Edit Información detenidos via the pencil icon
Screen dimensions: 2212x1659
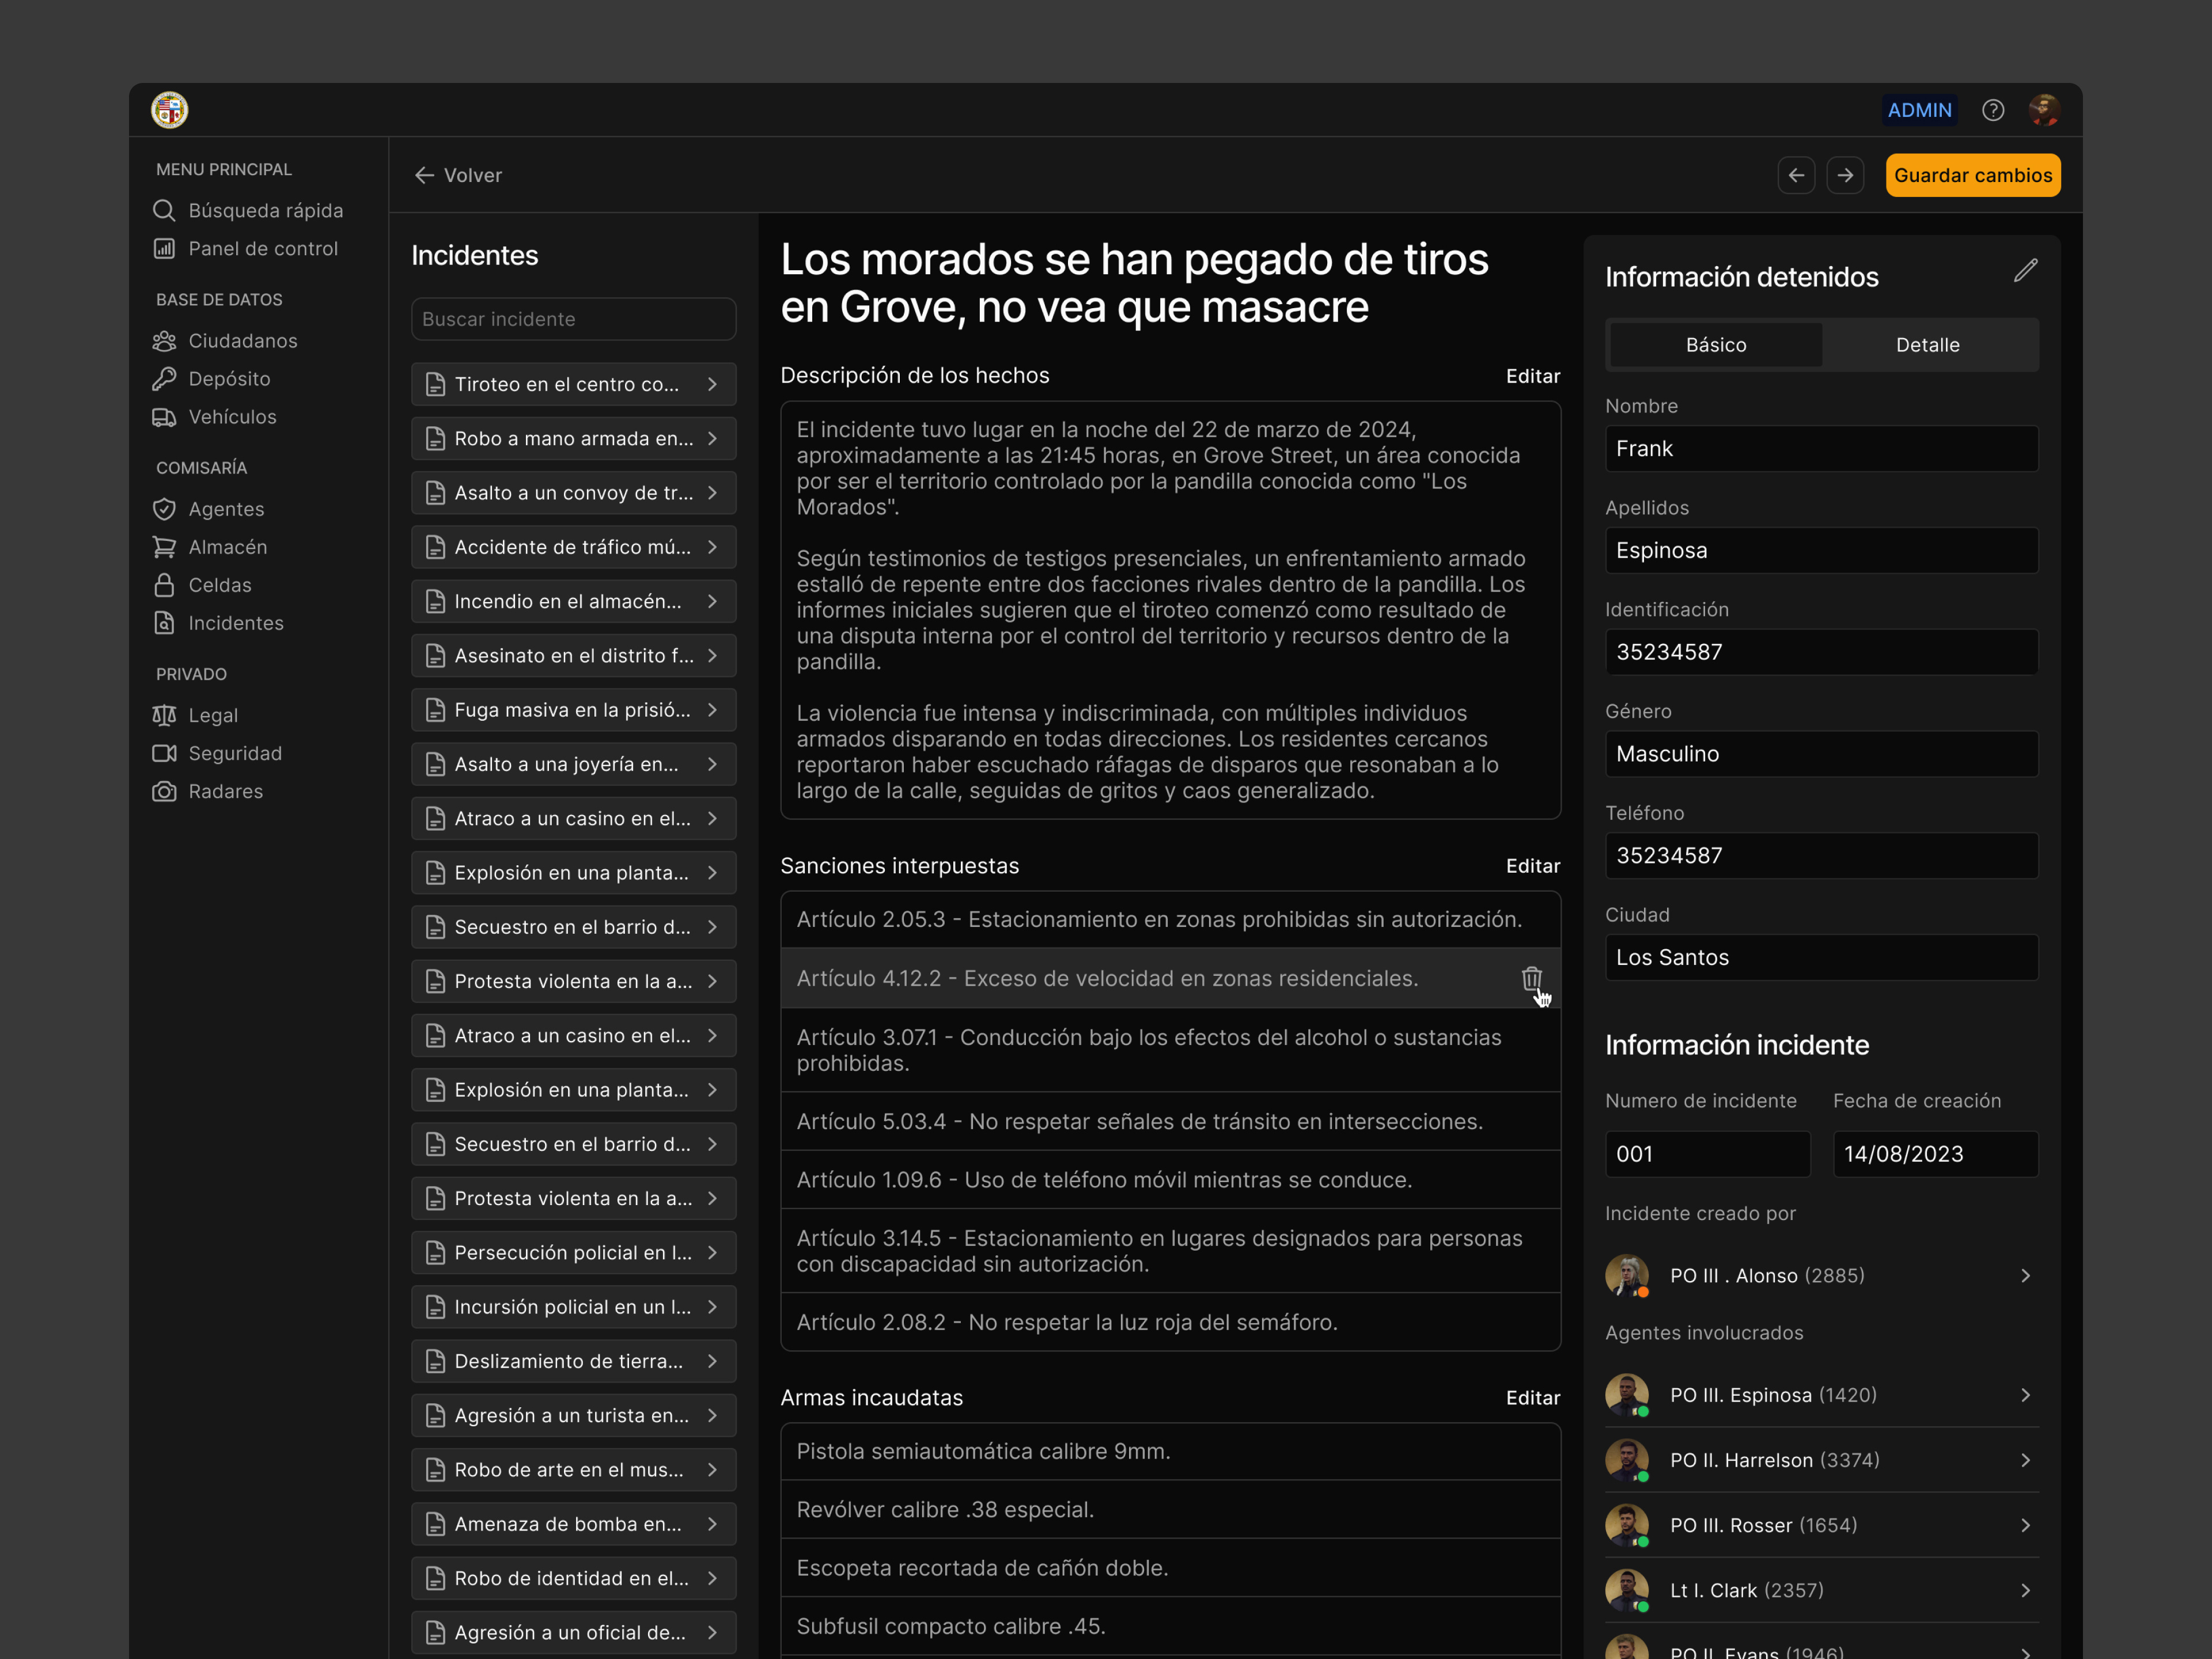(x=2027, y=270)
